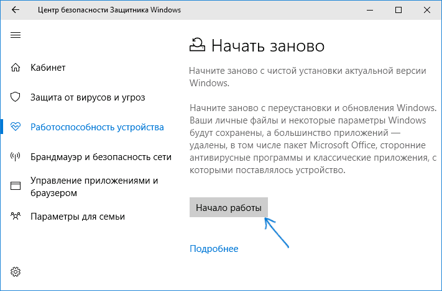The width and height of the screenshot is (442, 291).
Task: Click the heart icon for device health
Action: coord(16,127)
